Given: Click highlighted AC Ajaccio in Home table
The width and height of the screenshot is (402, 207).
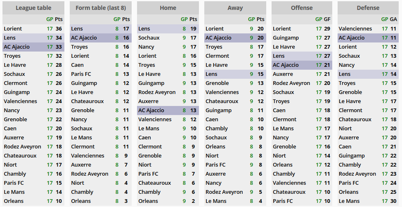Looking at the screenshot, I should [151, 111].
